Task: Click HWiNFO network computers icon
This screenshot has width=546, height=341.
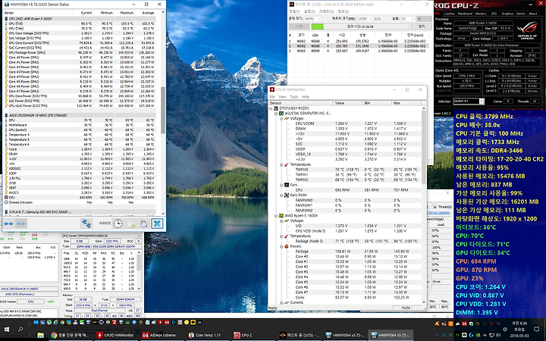Action: coord(86,224)
